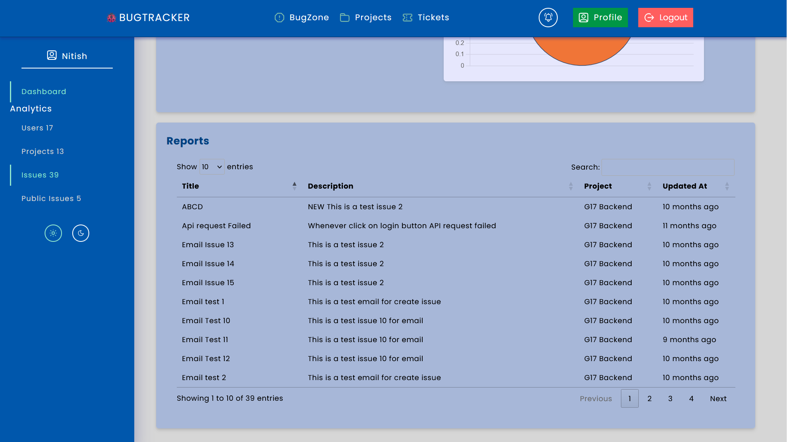Open the Show entries count dropdown
Image resolution: width=787 pixels, height=442 pixels.
(x=212, y=167)
